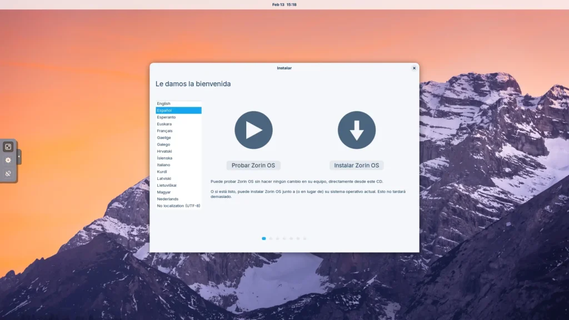Open the clock showing Feb 13 15:18
569x320 pixels.
(x=284, y=4)
